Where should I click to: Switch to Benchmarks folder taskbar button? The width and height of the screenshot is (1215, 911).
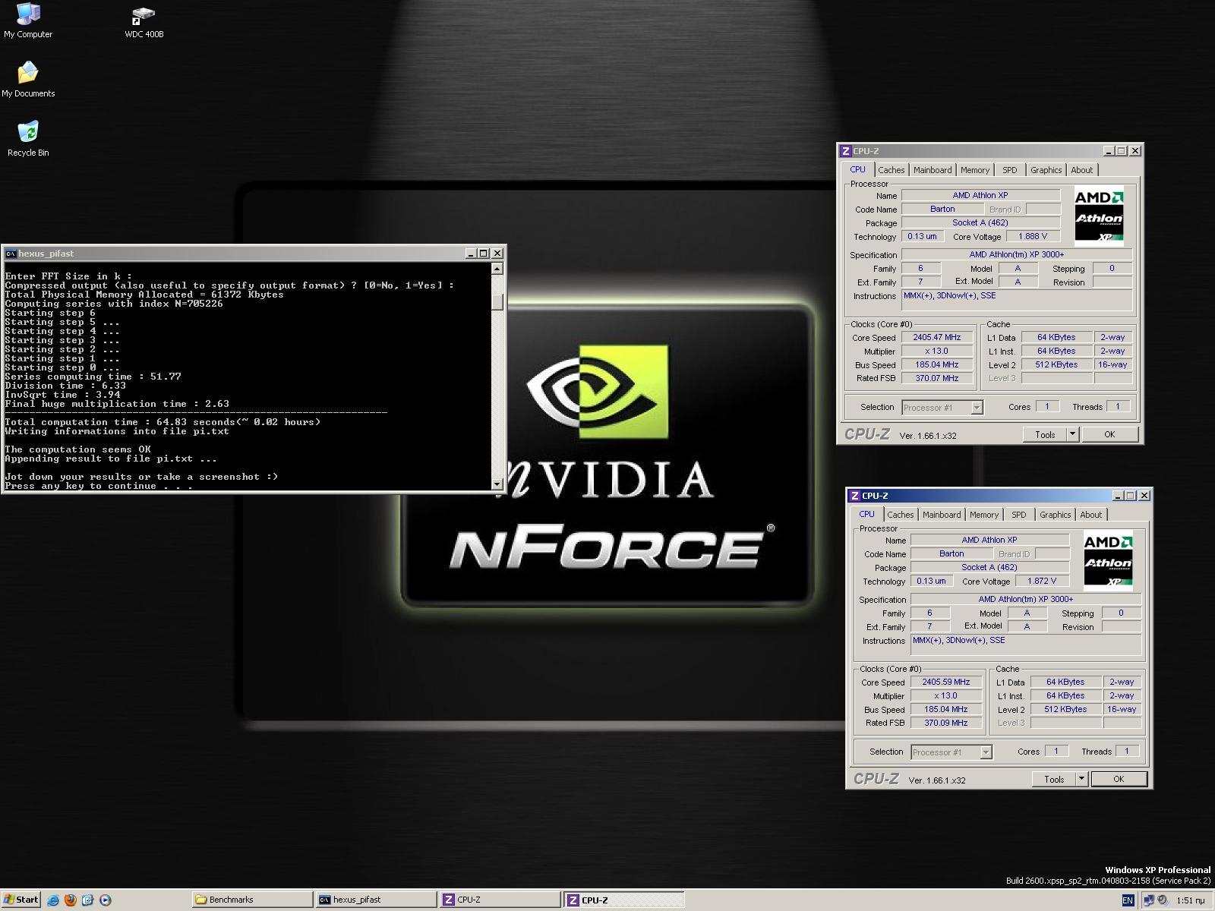[252, 900]
